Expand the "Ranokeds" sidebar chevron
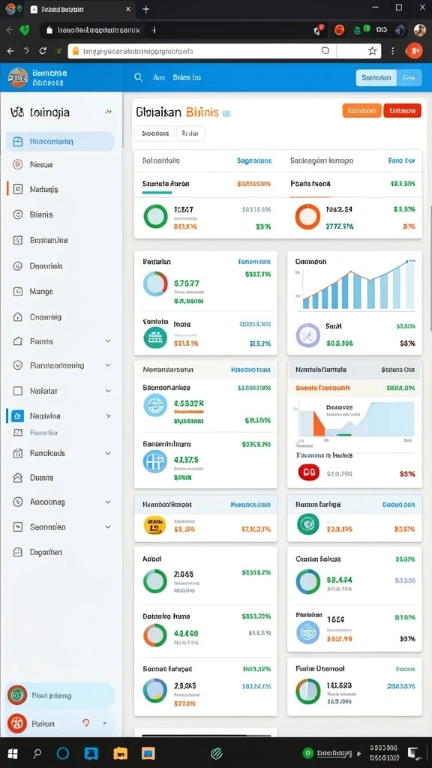 click(108, 454)
